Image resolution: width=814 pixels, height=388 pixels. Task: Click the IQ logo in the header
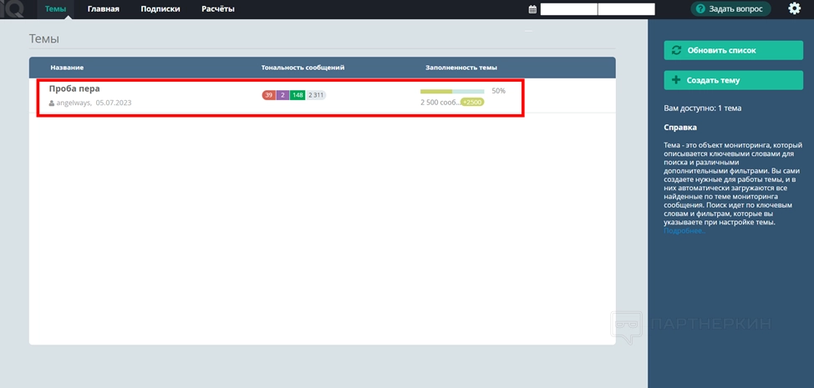click(12, 9)
